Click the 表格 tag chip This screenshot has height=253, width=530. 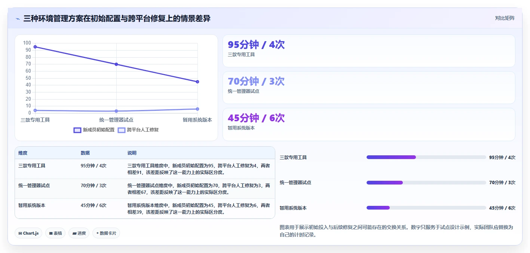tap(55, 233)
